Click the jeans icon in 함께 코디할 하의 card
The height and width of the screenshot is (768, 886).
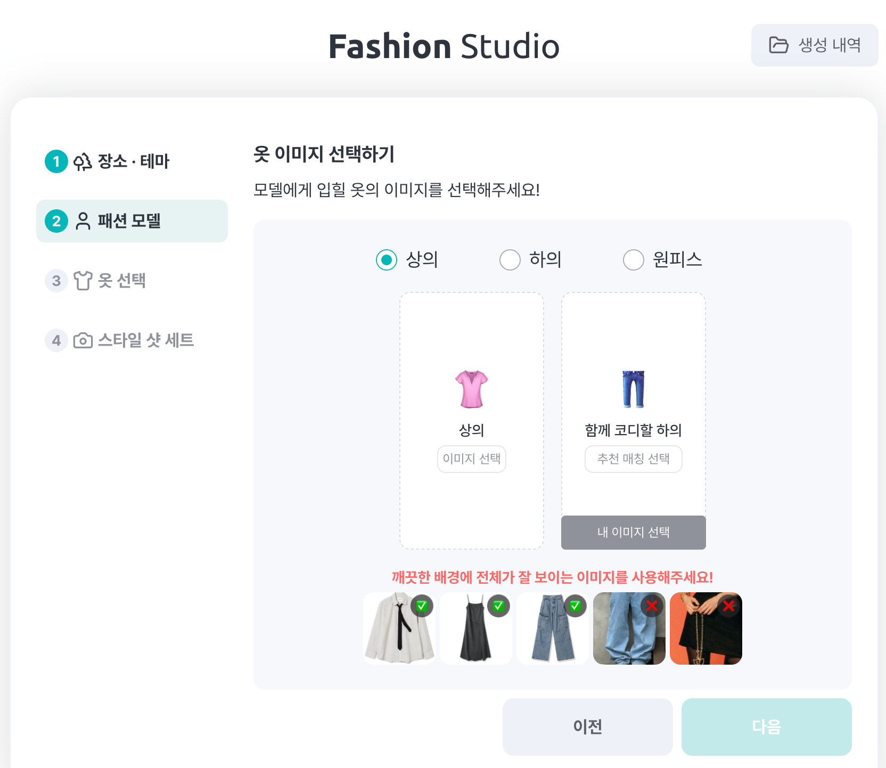pyautogui.click(x=633, y=388)
